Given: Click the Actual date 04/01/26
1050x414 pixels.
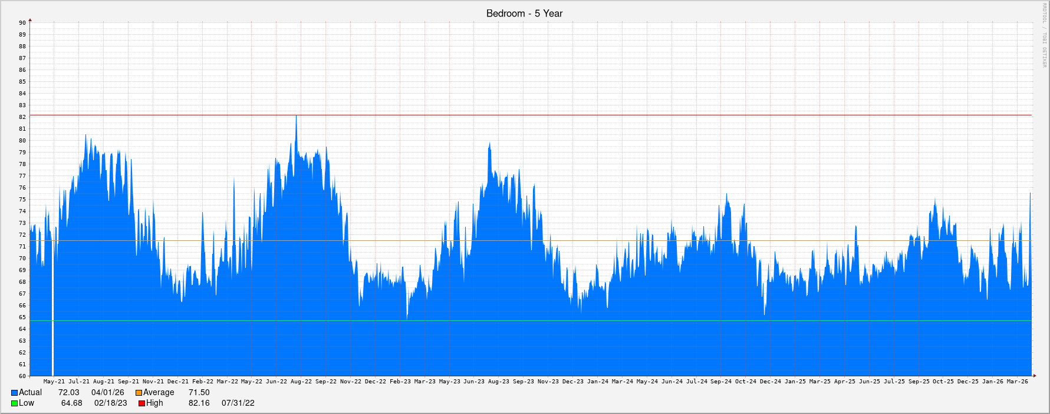Looking at the screenshot, I should [x=107, y=393].
